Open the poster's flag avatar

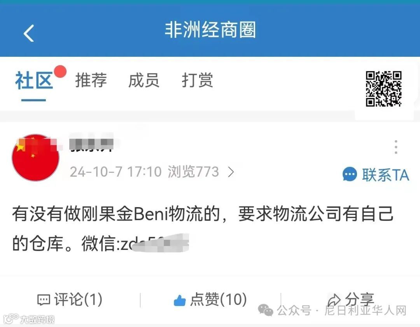click(x=35, y=158)
